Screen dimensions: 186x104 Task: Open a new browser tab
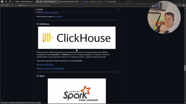tap(130, 2)
